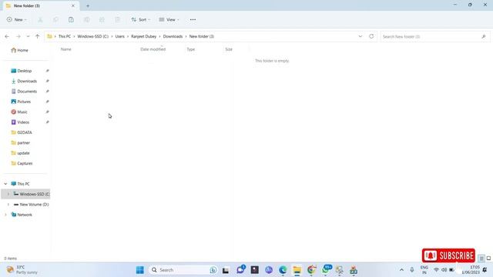Open the Sort options dropdown
This screenshot has height=277, width=493.
[x=140, y=19]
